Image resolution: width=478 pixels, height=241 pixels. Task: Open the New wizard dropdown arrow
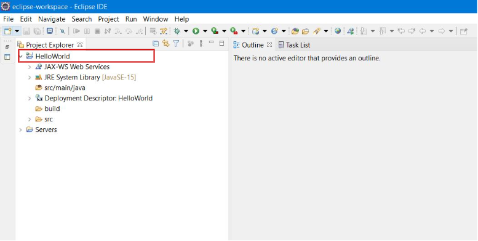click(17, 31)
